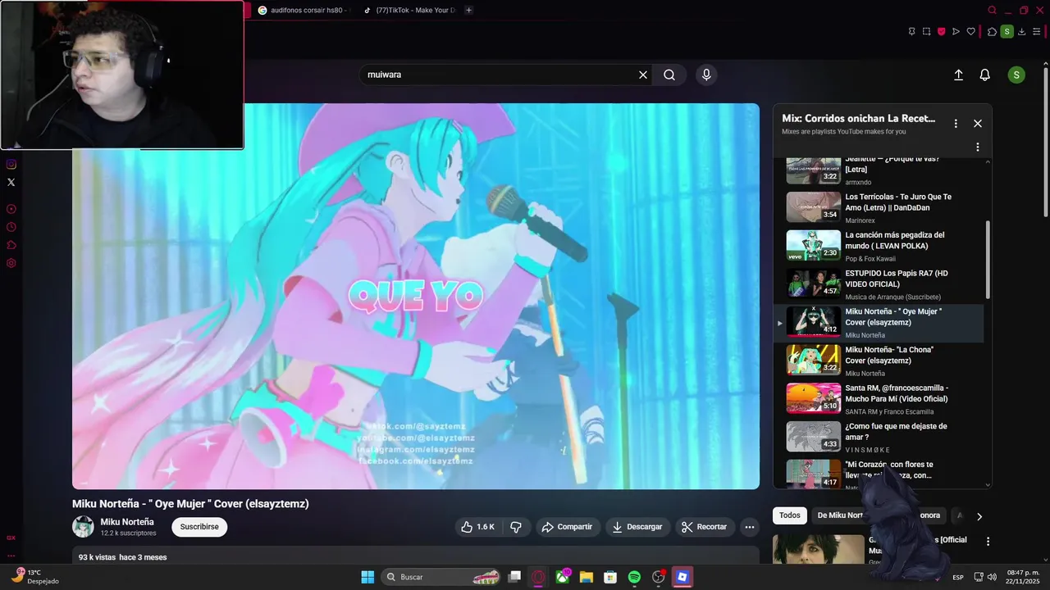Open File Explorer from the taskbar

coord(587,577)
